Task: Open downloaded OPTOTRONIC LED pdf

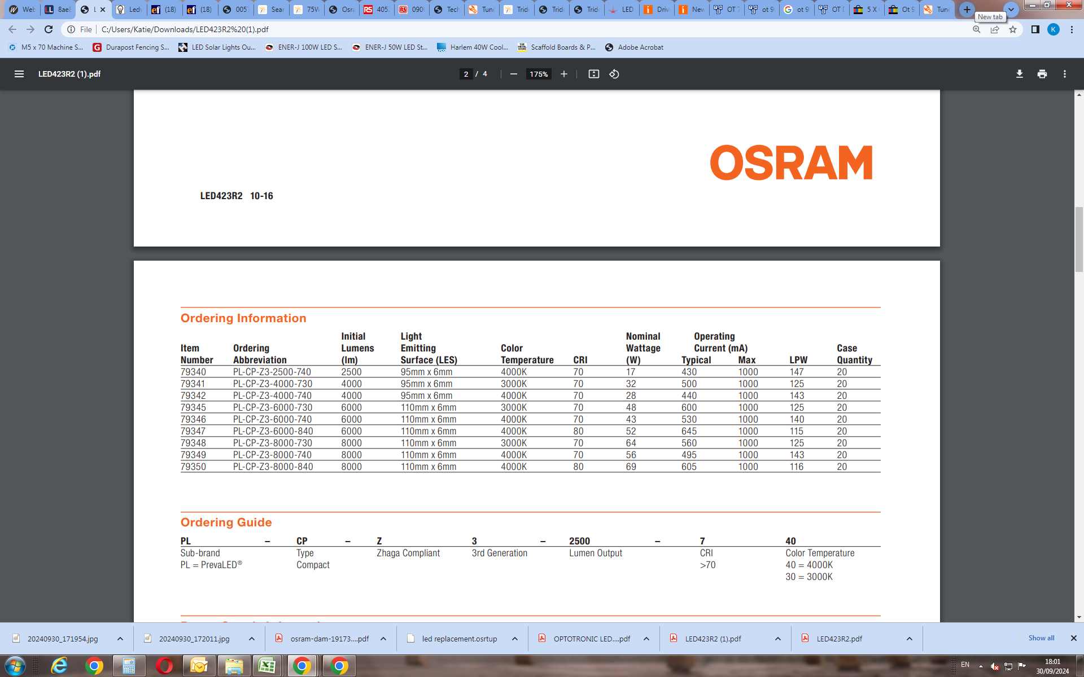Action: click(x=584, y=639)
